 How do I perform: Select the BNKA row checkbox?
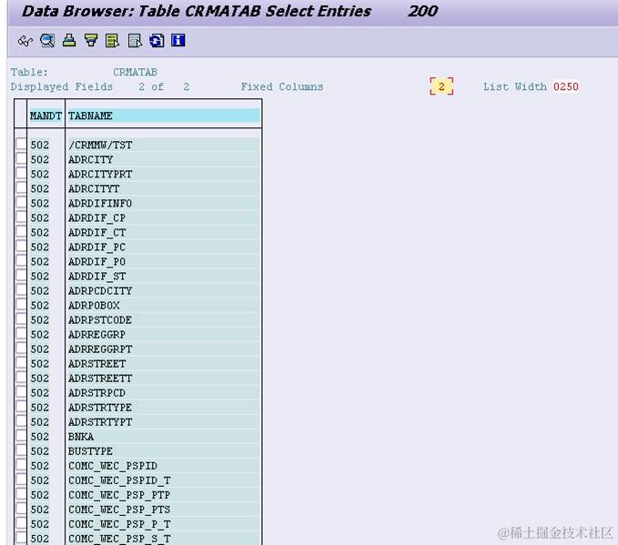click(x=21, y=436)
